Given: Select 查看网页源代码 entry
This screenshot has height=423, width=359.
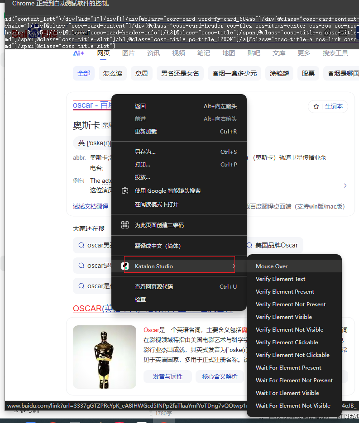Looking at the screenshot, I should click(x=179, y=287).
